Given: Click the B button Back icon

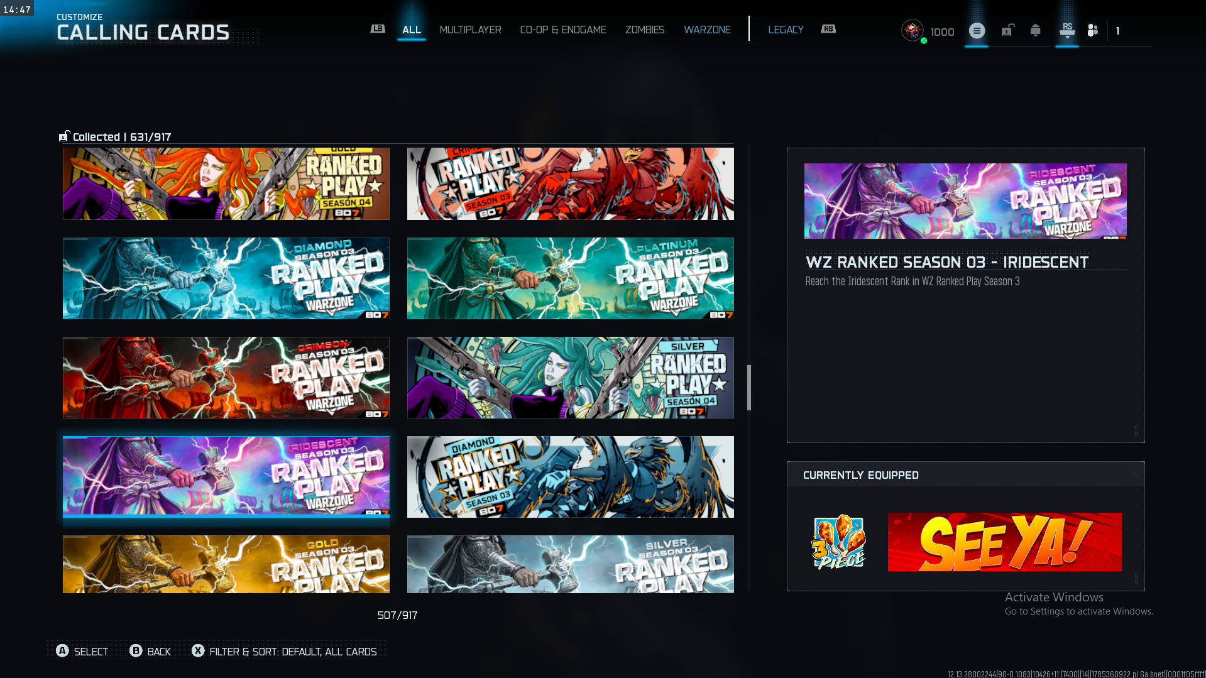Looking at the screenshot, I should pos(136,651).
